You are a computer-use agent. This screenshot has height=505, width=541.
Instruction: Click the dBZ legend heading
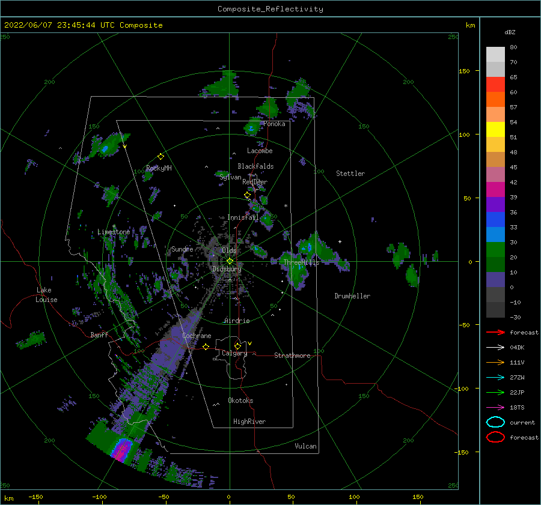[510, 32]
